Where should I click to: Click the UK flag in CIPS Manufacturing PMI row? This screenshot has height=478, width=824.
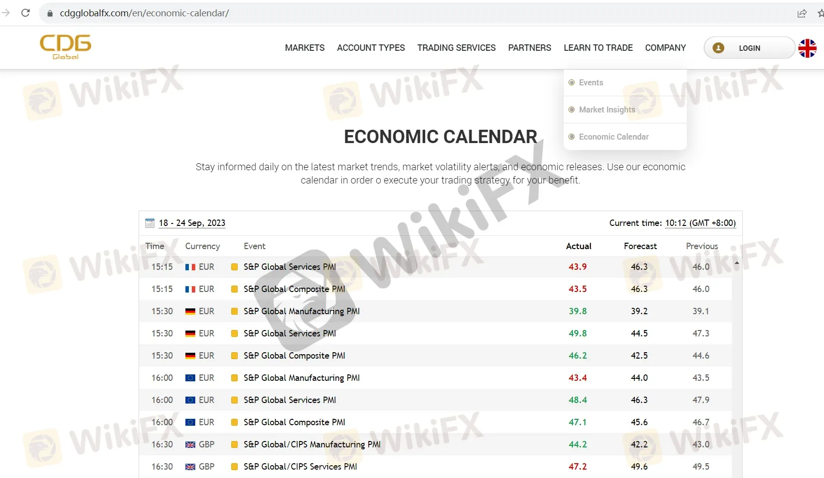[x=190, y=444]
